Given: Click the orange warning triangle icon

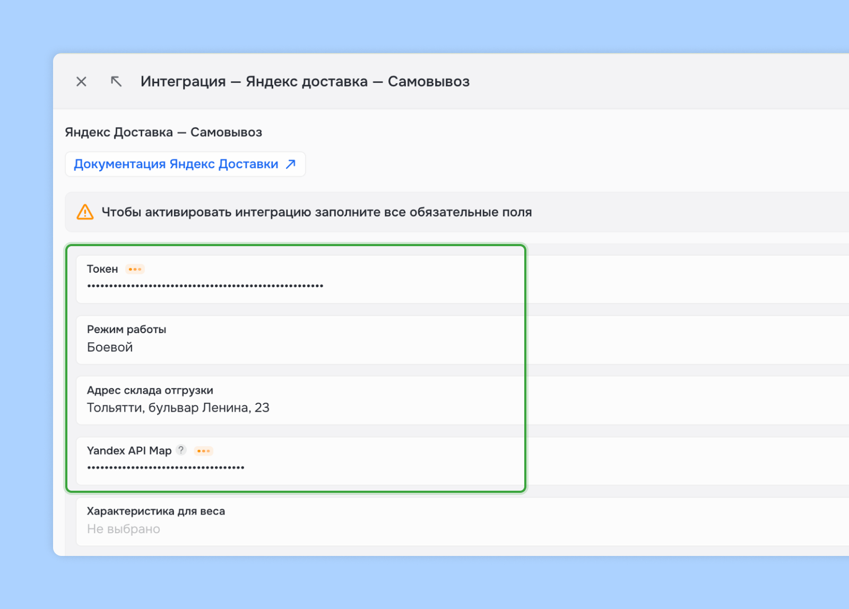Looking at the screenshot, I should pos(85,212).
